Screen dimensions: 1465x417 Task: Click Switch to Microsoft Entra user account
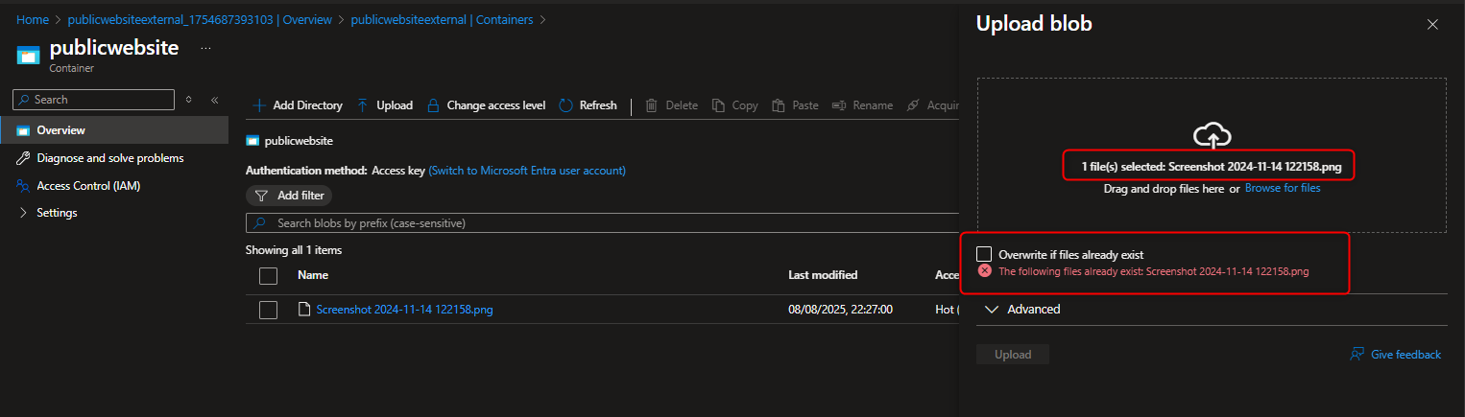coord(527,171)
